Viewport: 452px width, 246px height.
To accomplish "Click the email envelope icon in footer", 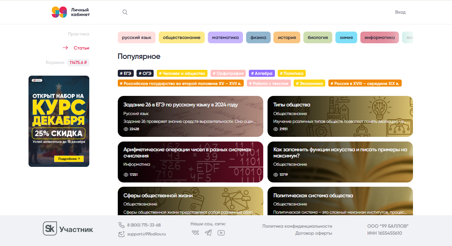I will (121, 234).
